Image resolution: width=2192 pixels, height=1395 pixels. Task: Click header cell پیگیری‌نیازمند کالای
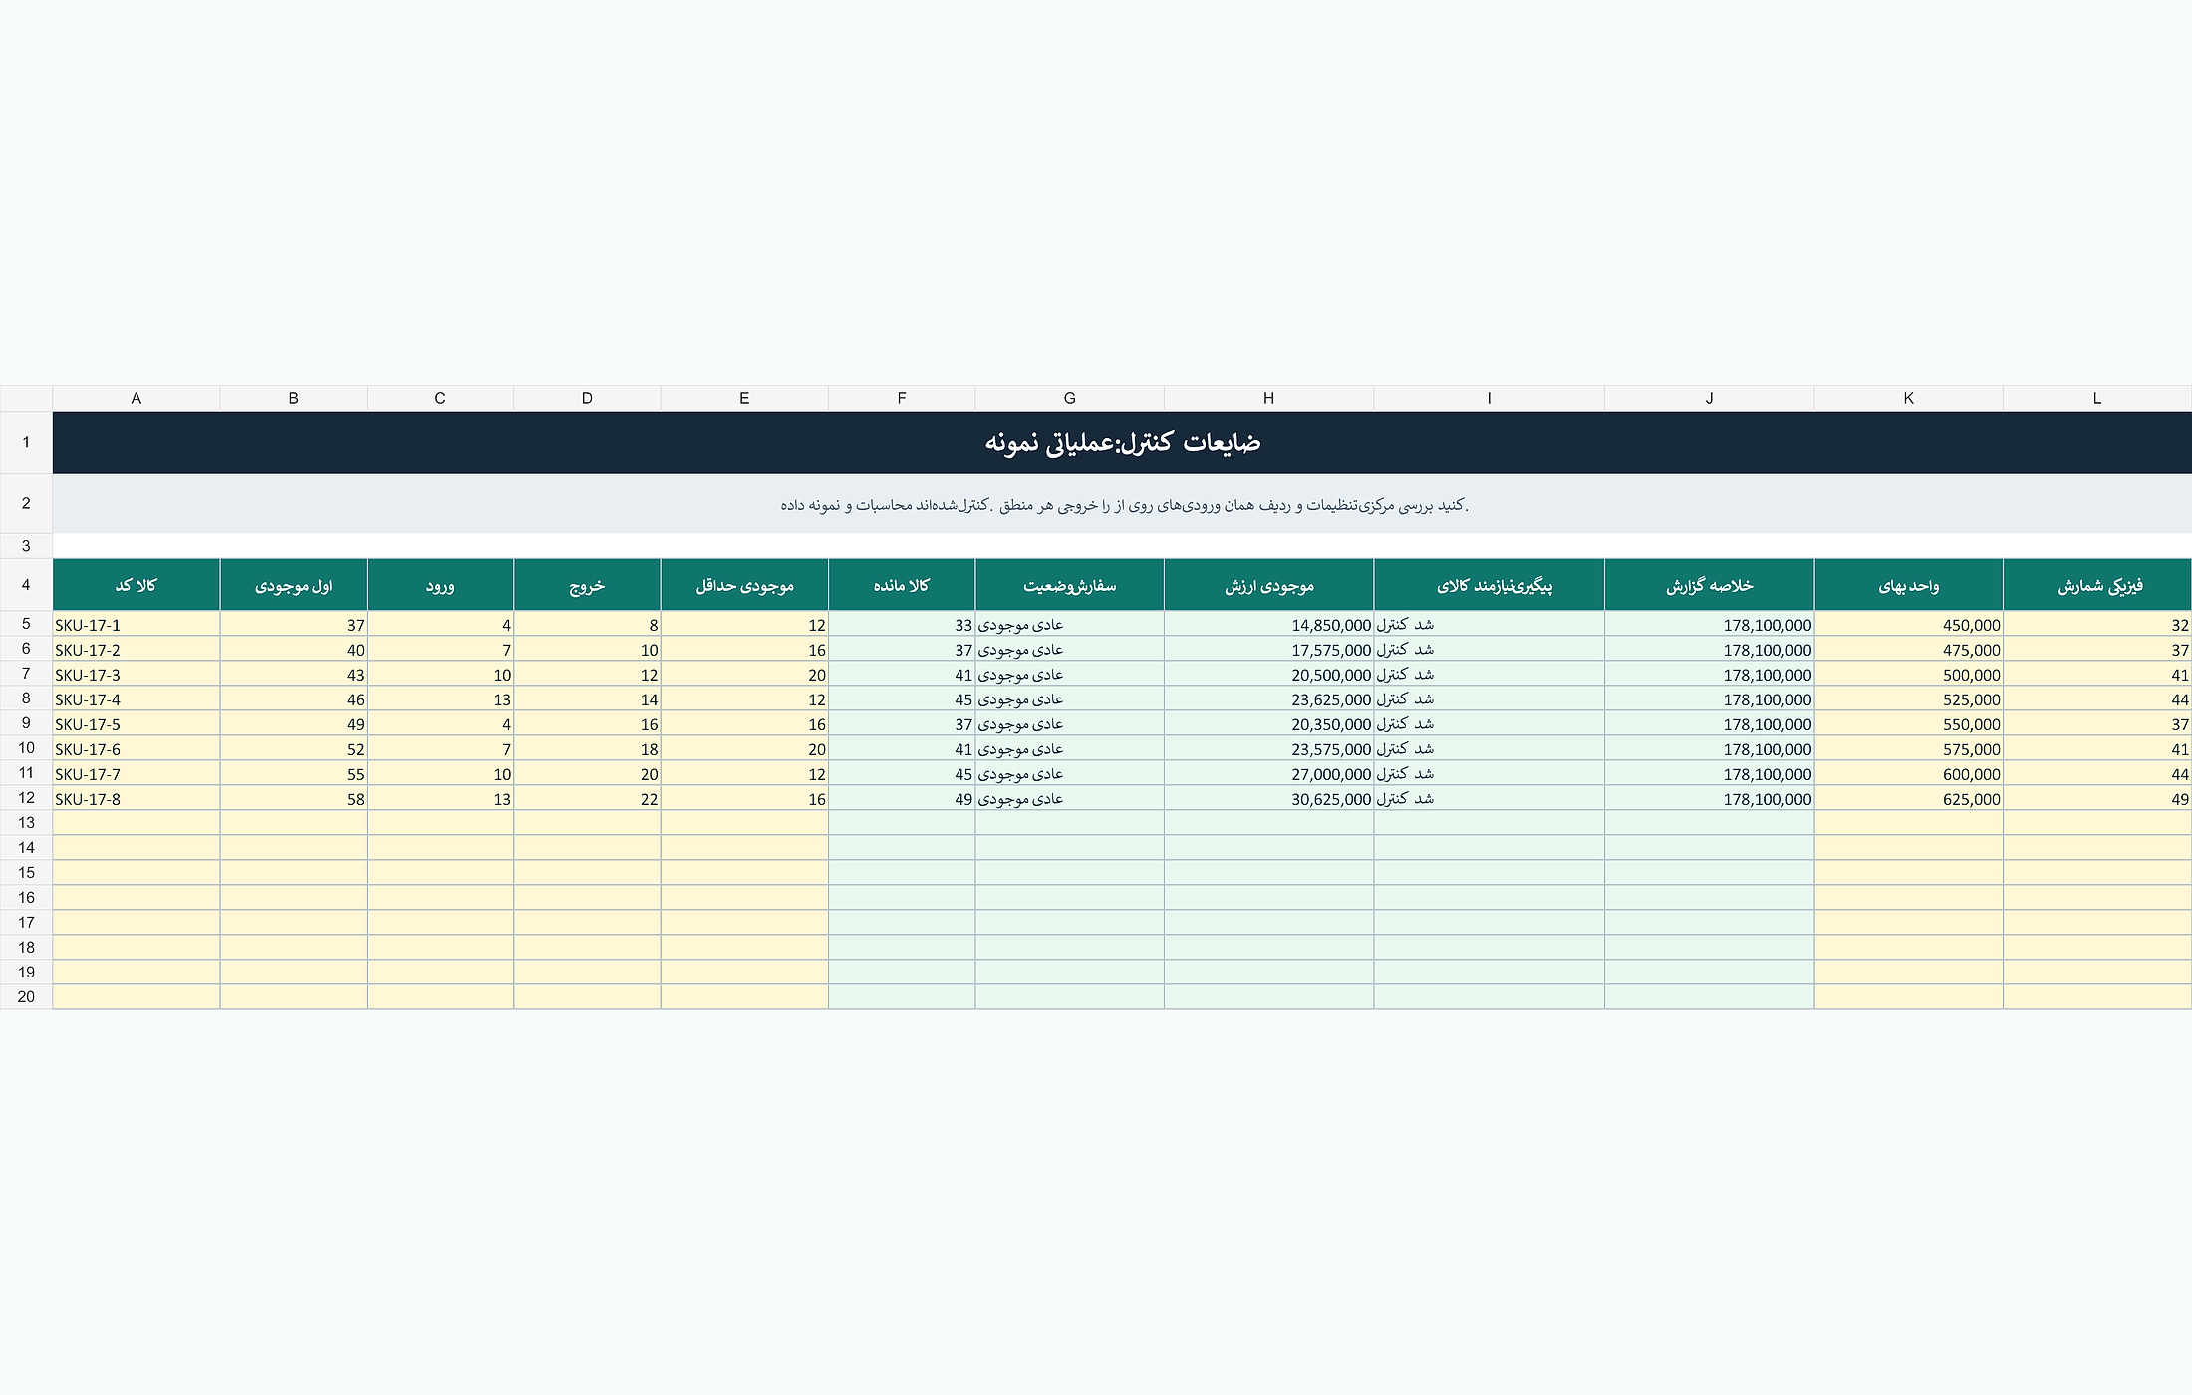click(1489, 585)
